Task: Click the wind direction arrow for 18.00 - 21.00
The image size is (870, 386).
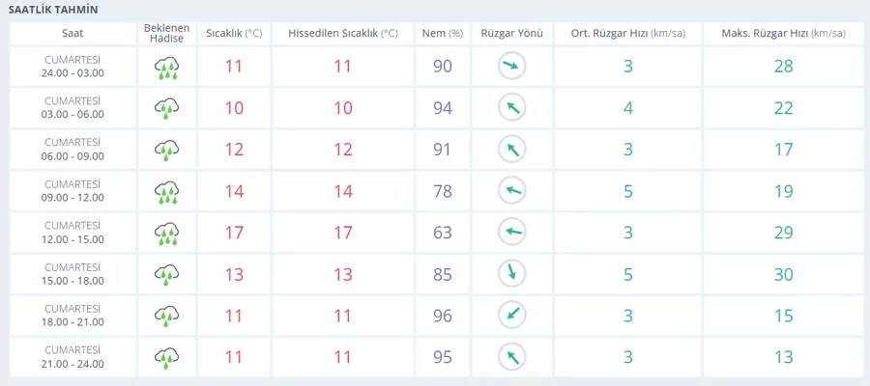Action: [511, 316]
